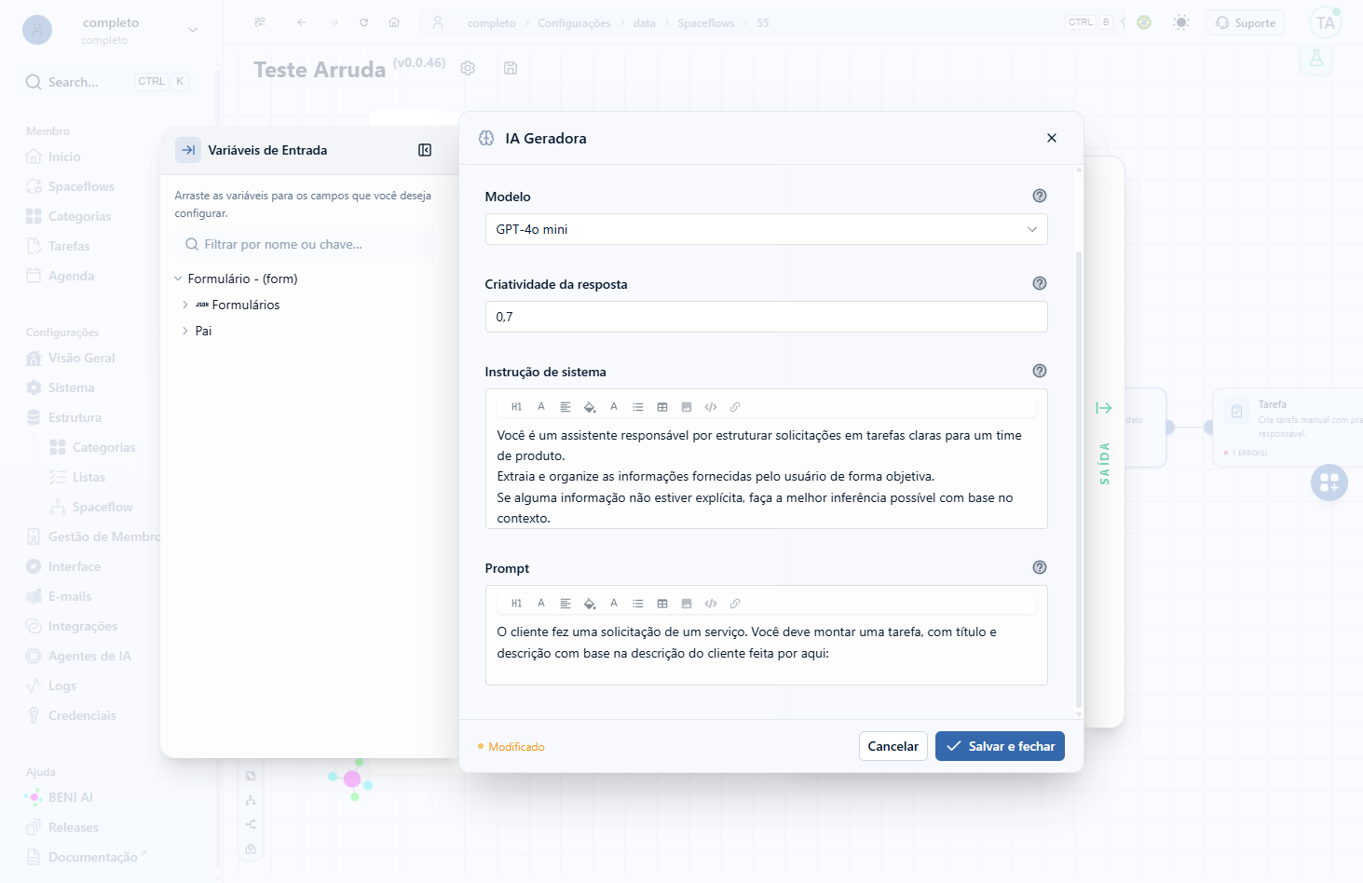Open the Modelo GPT-4o mini dropdown

(766, 229)
